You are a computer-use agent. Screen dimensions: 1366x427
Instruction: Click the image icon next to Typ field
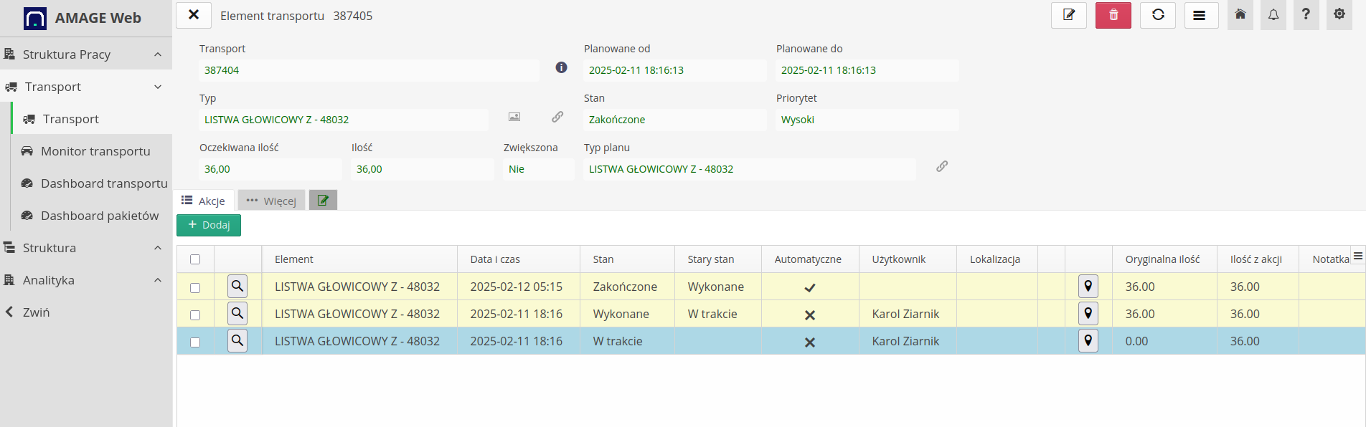coord(514,117)
